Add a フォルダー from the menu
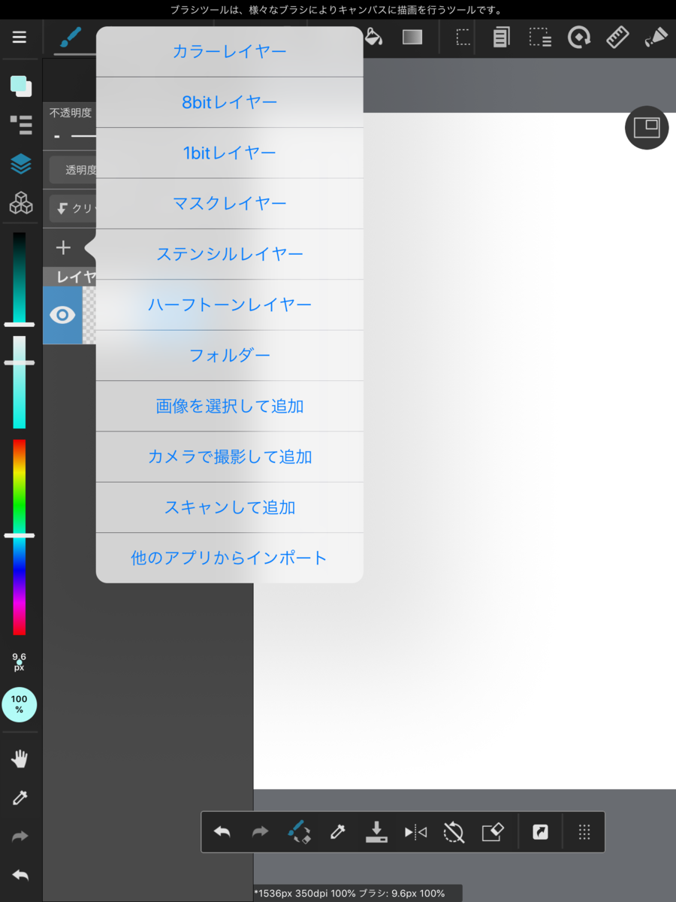This screenshot has width=676, height=902. click(230, 356)
